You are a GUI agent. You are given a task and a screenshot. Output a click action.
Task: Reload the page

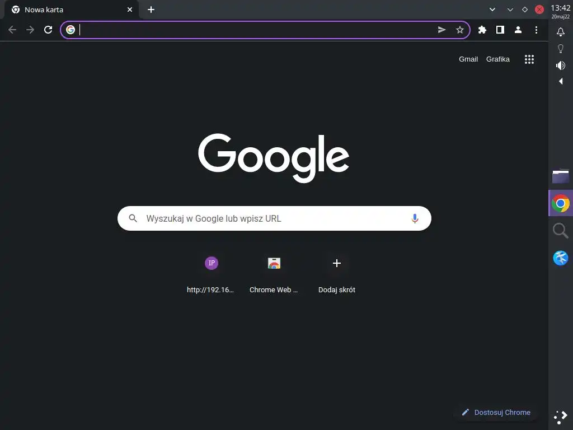(48, 30)
